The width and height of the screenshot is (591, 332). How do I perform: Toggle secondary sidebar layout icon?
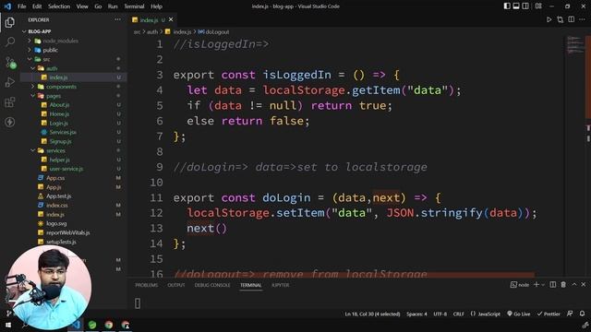click(x=525, y=6)
